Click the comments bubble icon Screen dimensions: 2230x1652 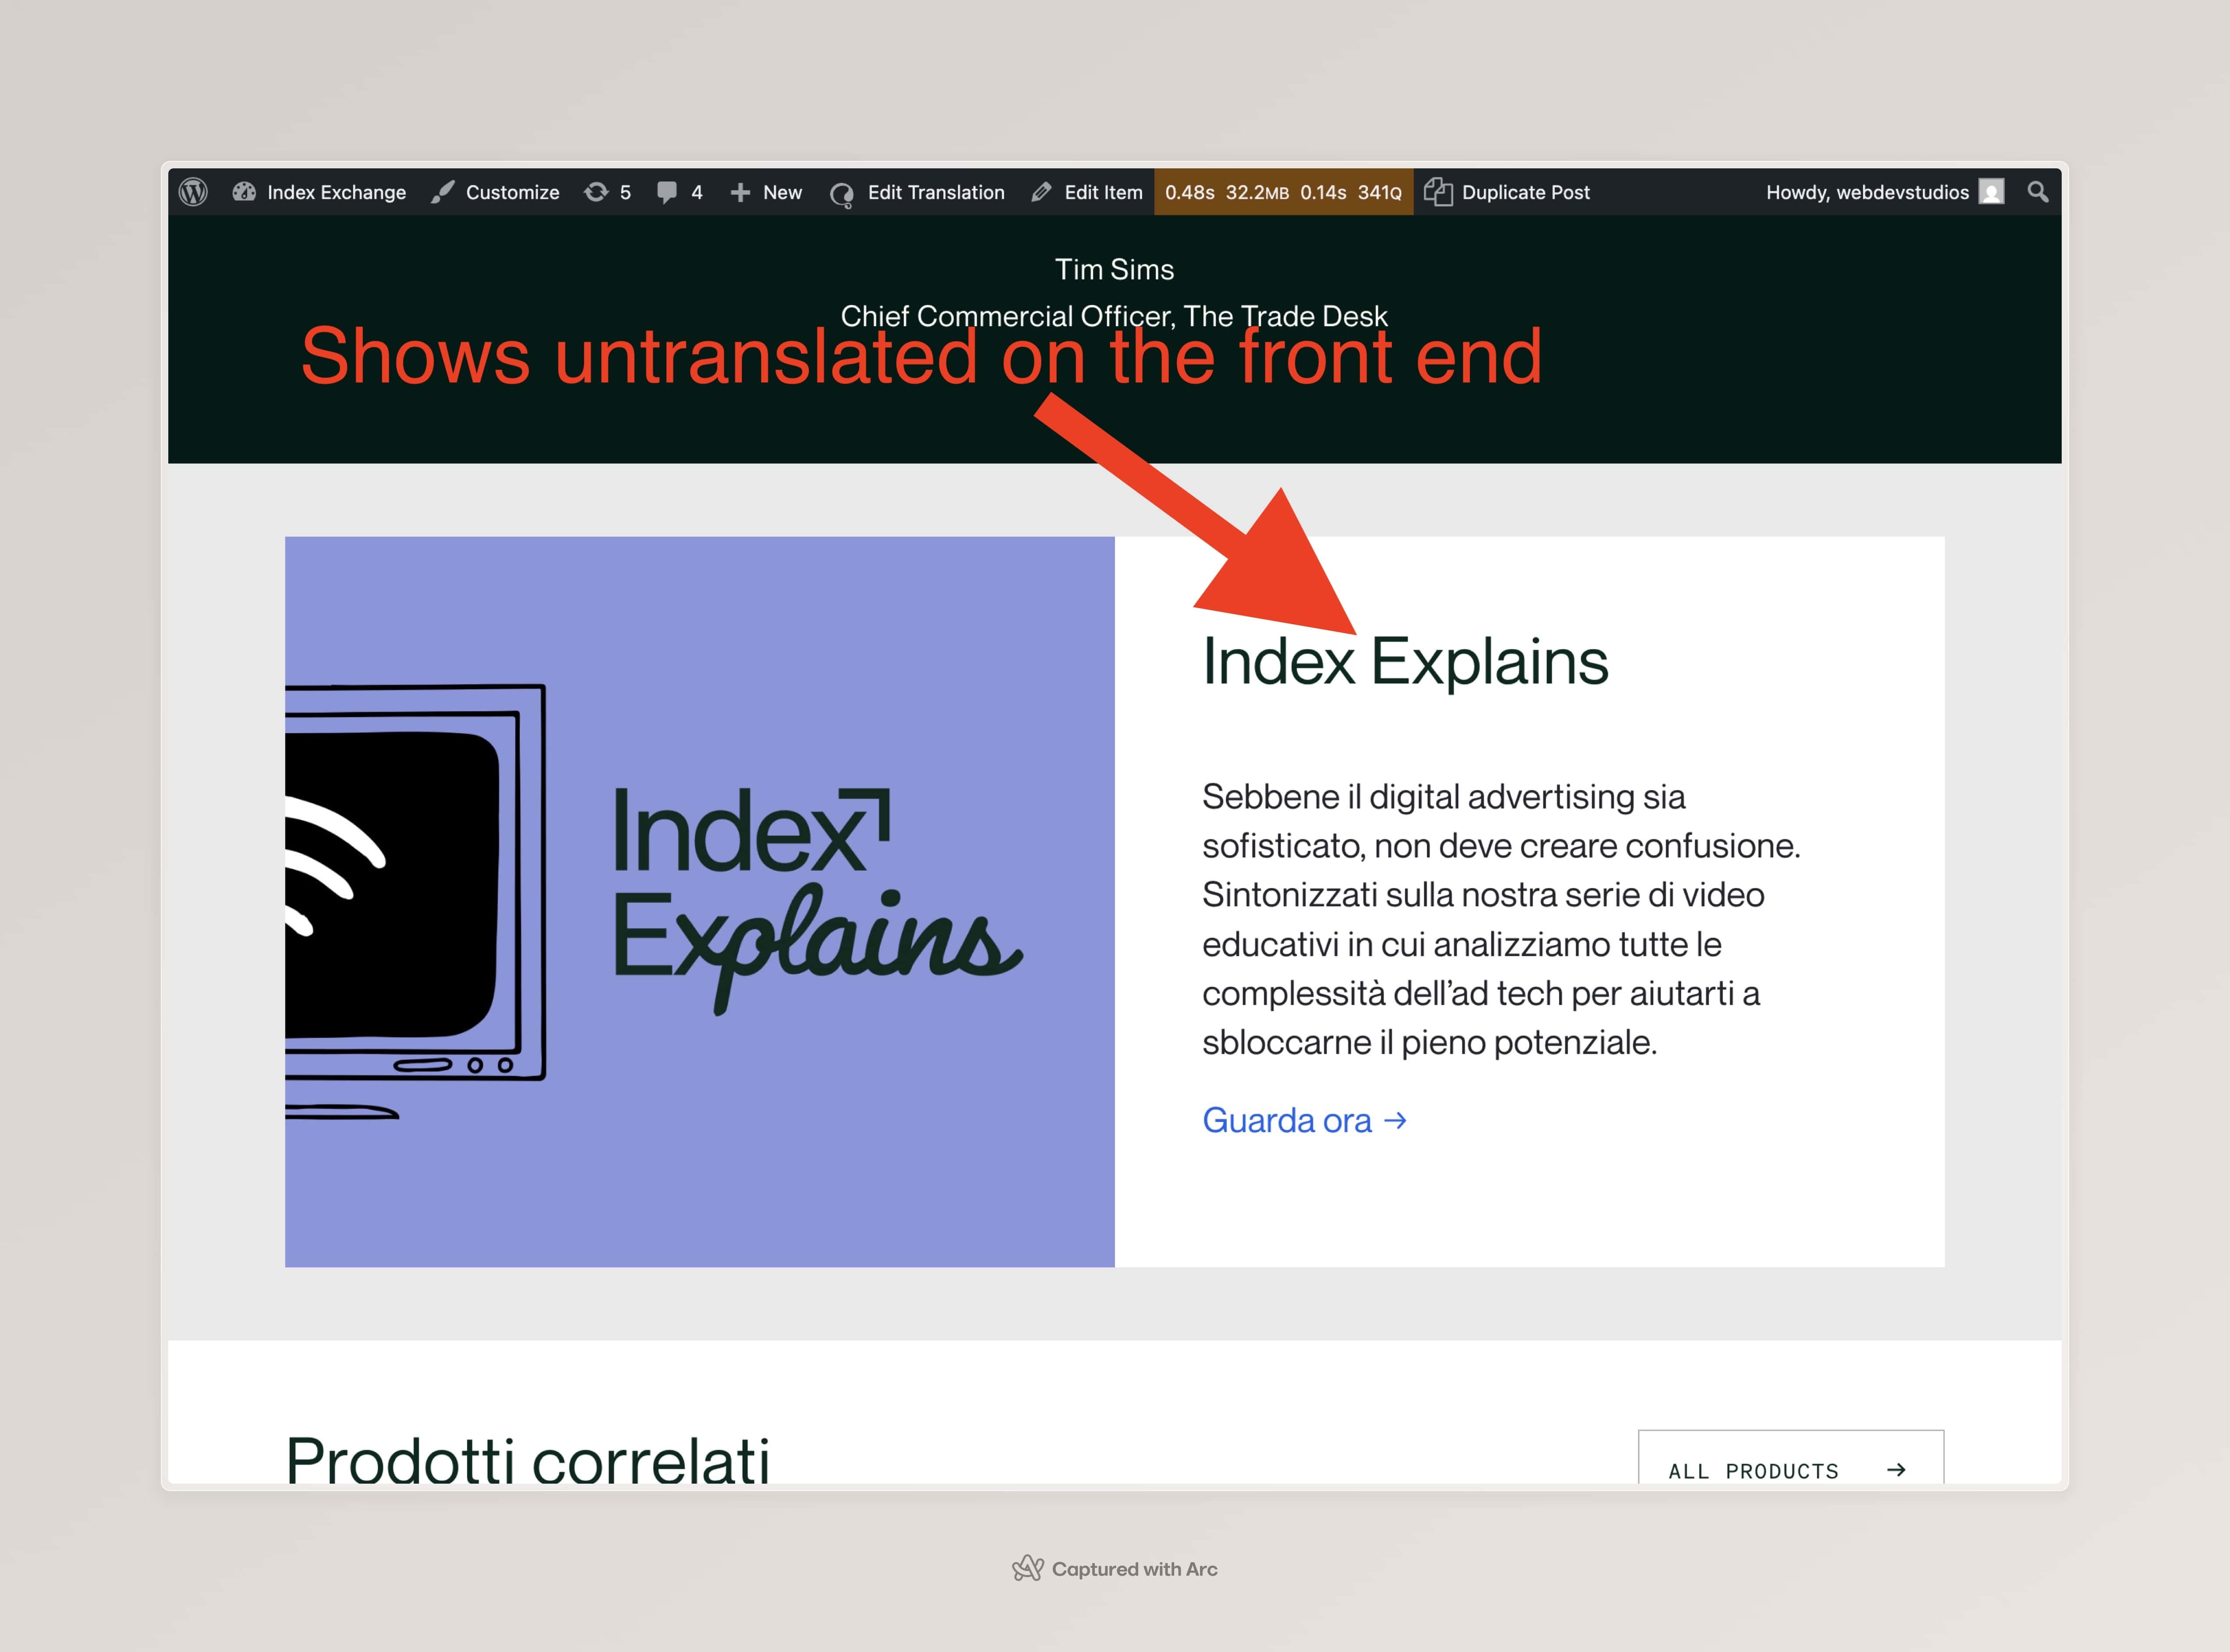click(667, 192)
